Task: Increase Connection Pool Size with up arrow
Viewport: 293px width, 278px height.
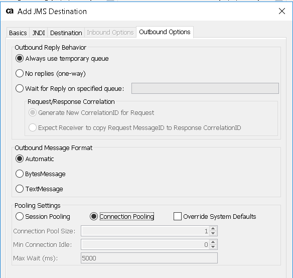Action: point(213,228)
